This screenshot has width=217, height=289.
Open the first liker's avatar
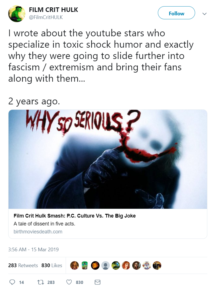click(x=75, y=265)
